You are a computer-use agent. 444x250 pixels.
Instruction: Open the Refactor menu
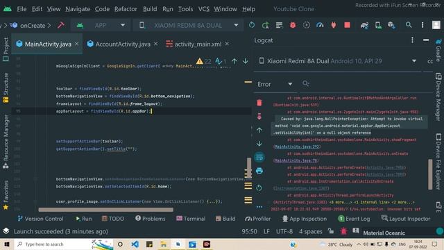pos(126,9)
